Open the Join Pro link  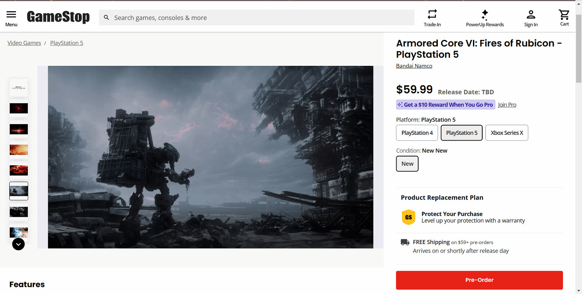(507, 105)
